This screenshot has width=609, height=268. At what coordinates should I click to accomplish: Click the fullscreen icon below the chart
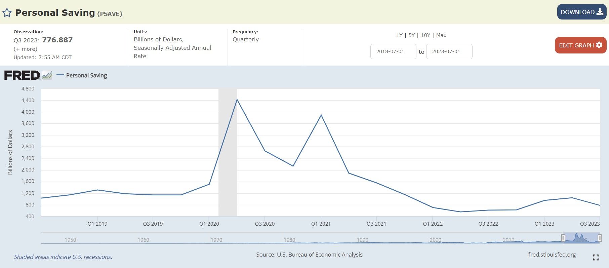click(x=596, y=258)
